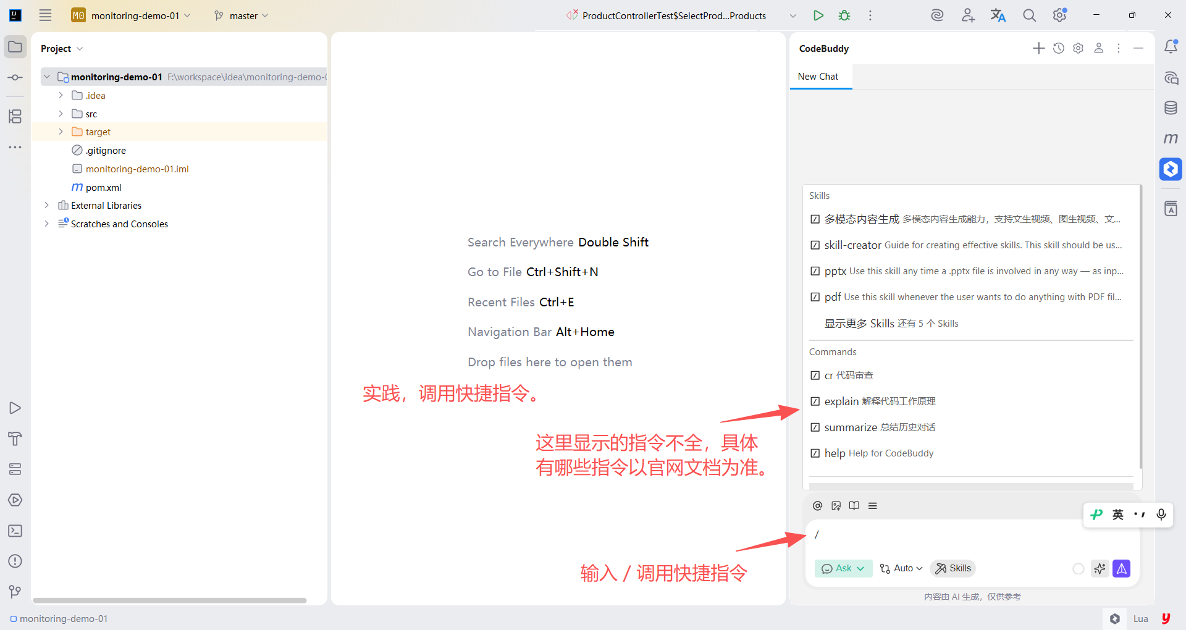This screenshot has height=630, width=1186.
Task: Open the run configuration dropdown
Action: pyautogui.click(x=793, y=15)
